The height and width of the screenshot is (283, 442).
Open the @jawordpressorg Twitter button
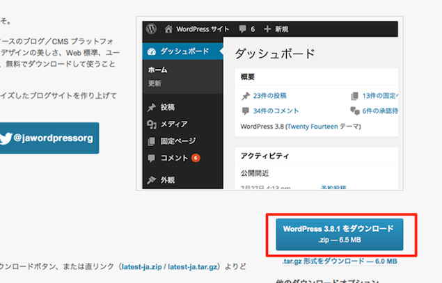48,138
